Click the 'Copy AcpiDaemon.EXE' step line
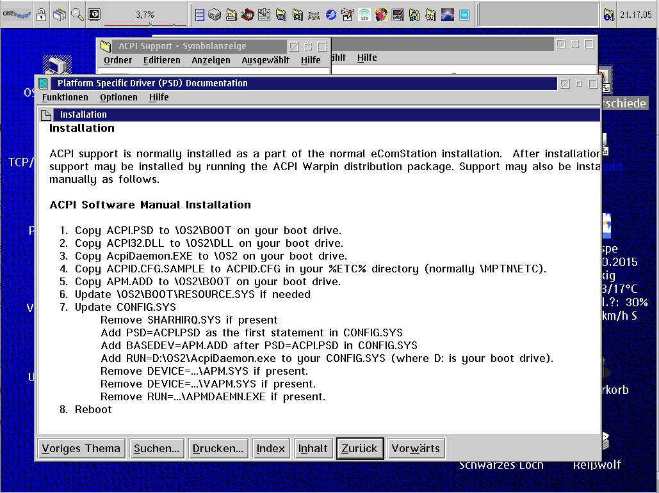This screenshot has width=659, height=493. pos(211,256)
